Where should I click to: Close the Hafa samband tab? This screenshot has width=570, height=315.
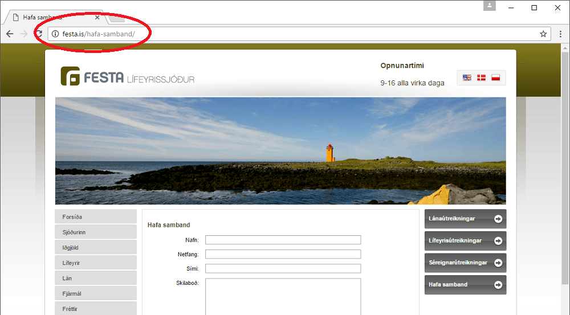pos(97,17)
